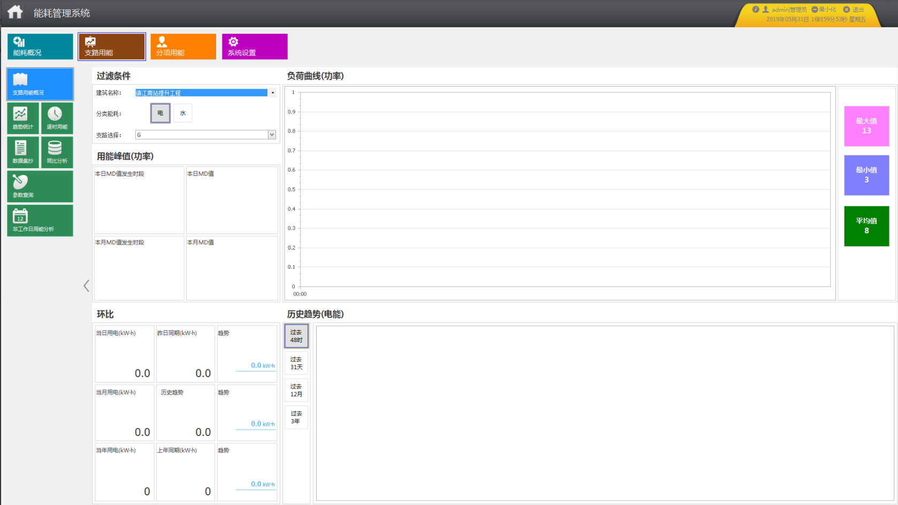
Task: Click 0.0 kW·h trend link beside 历史趋势
Action: pyautogui.click(x=263, y=424)
